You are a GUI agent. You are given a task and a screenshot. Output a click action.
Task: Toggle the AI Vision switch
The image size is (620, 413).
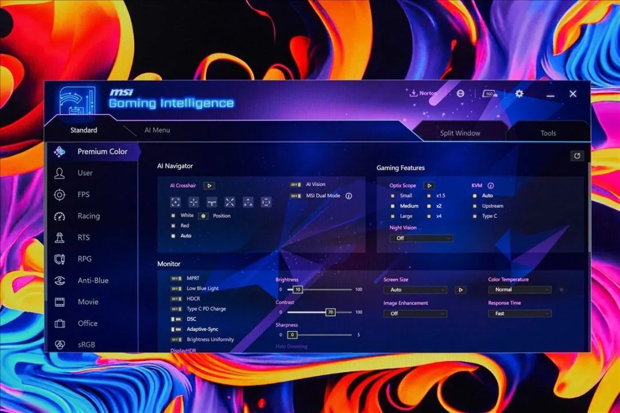[x=296, y=185]
